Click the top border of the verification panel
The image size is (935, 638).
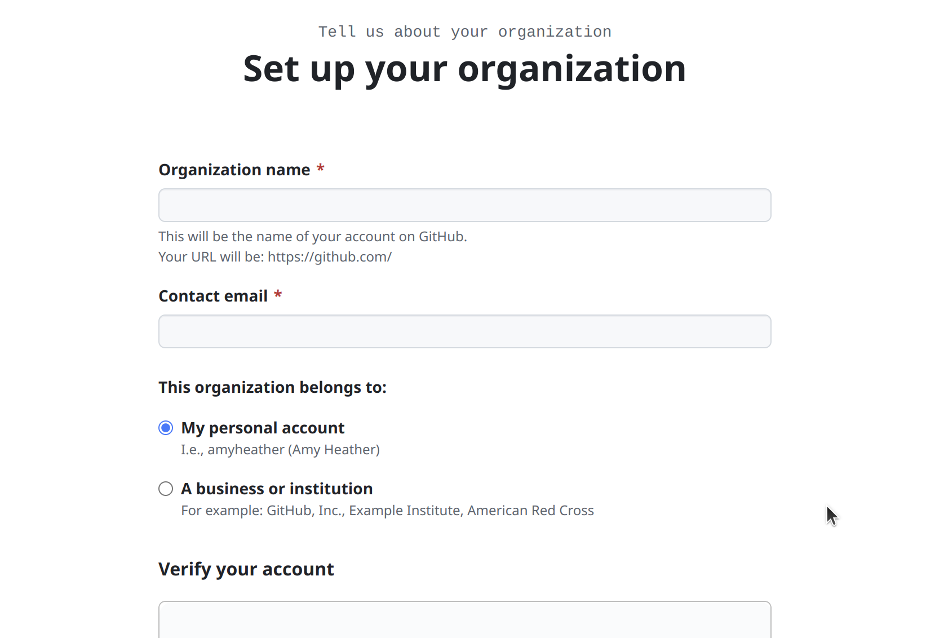click(464, 602)
